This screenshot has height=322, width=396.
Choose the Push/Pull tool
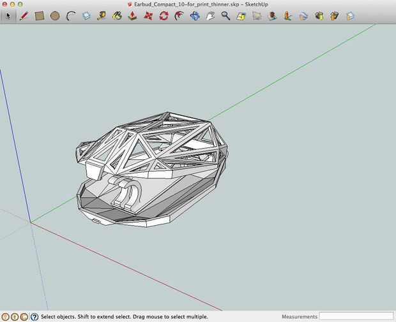point(133,16)
